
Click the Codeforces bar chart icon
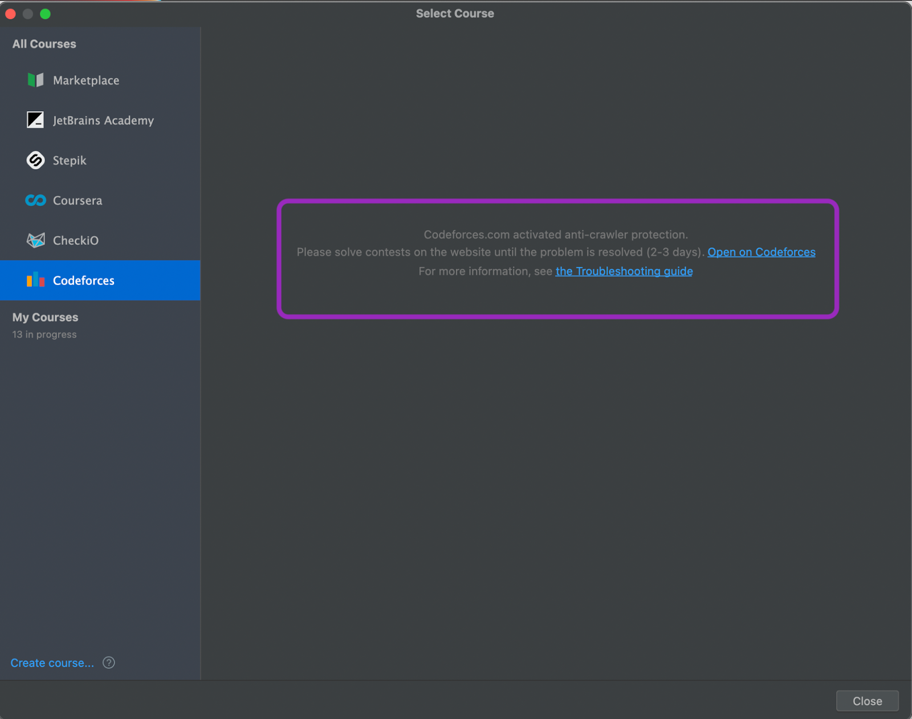point(35,280)
